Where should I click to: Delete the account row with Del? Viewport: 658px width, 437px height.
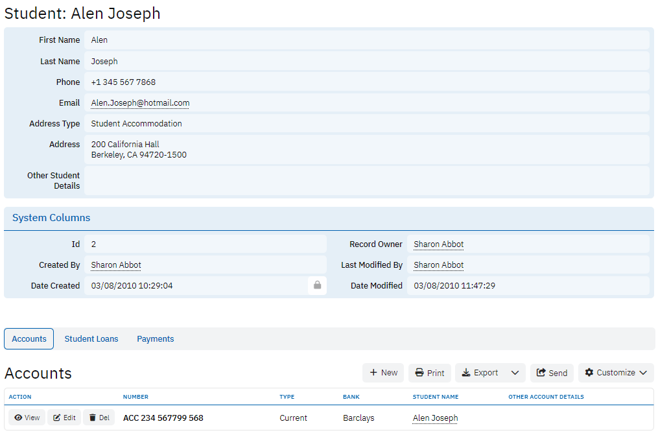(x=99, y=418)
